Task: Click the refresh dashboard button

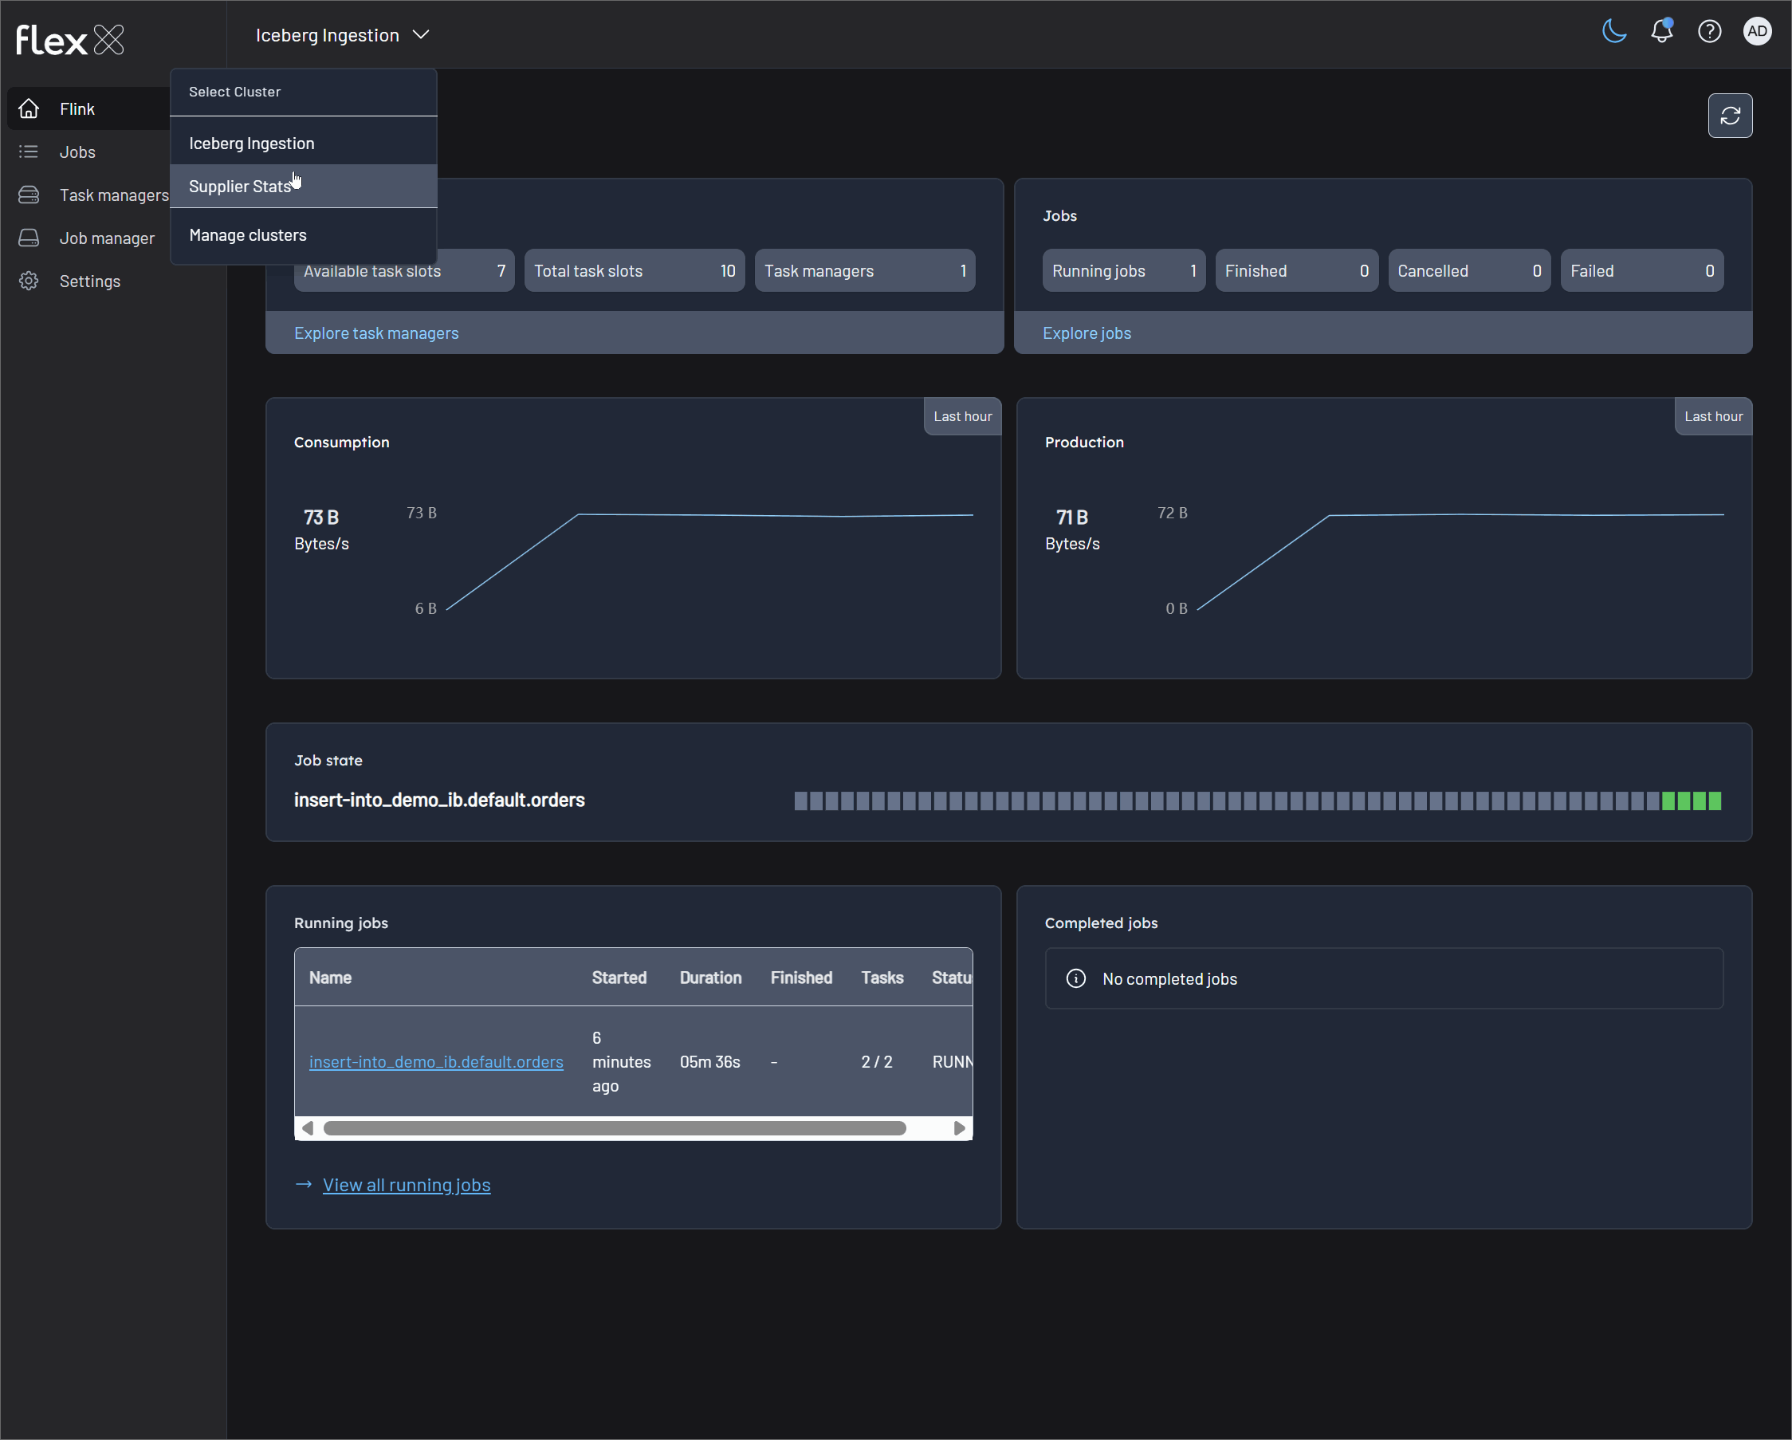Action: 1730,116
